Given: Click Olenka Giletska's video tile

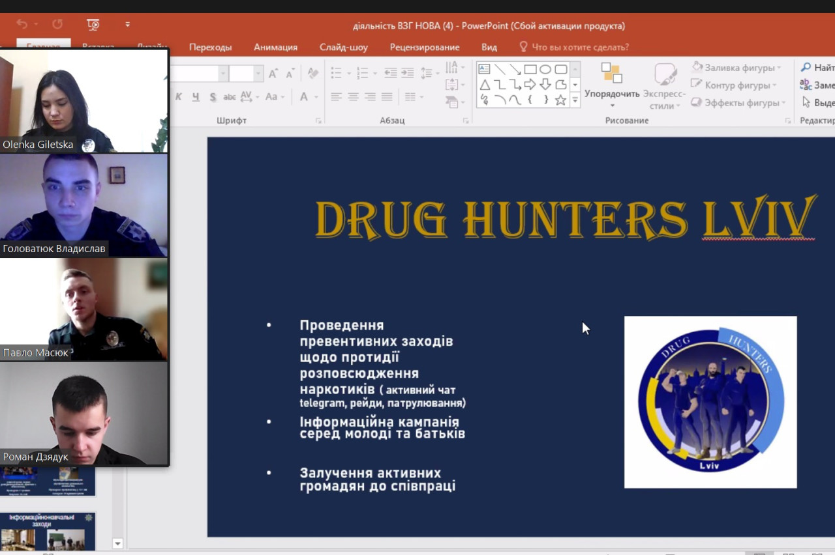Looking at the screenshot, I should (x=84, y=101).
